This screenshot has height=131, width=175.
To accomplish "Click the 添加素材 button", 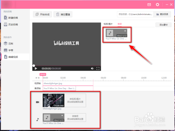I will click(163, 25).
